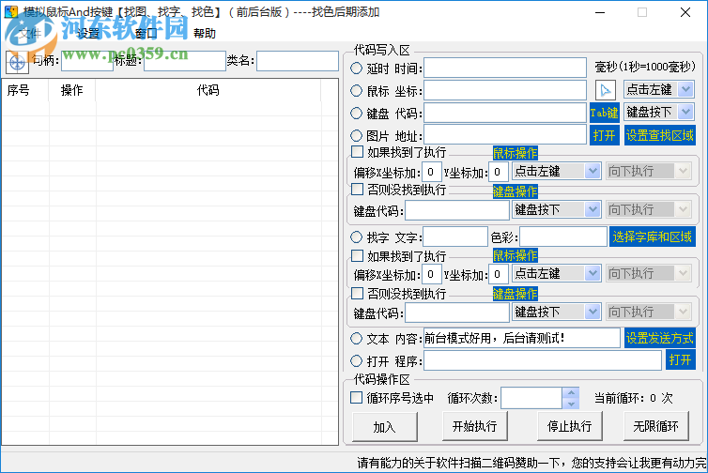Click 键盘代码 field in find-text section
708x473 pixels.
[x=457, y=313]
